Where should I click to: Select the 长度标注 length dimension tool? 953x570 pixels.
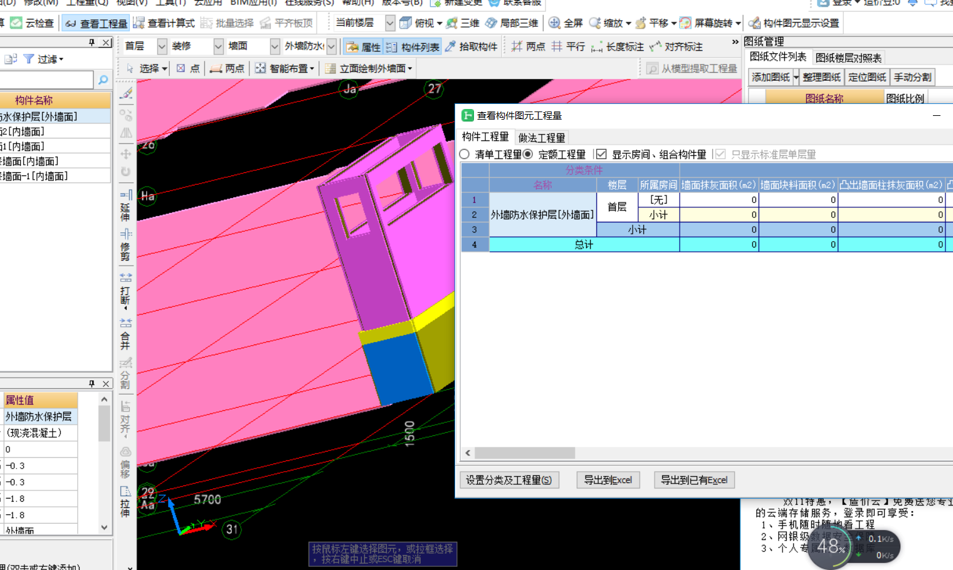tap(617, 47)
